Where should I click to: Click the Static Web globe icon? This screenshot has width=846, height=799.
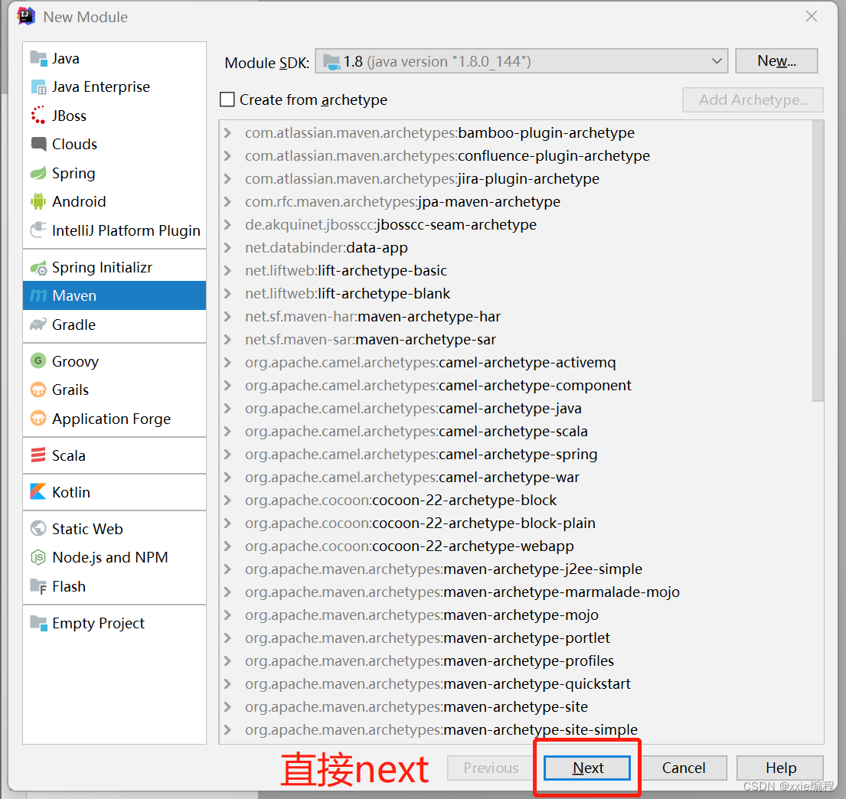(38, 528)
